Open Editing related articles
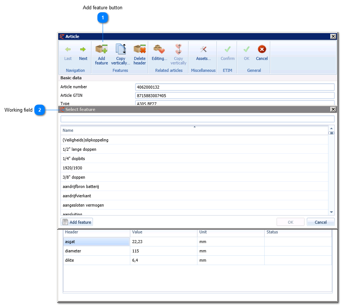The height and width of the screenshot is (306, 343). coord(159,52)
